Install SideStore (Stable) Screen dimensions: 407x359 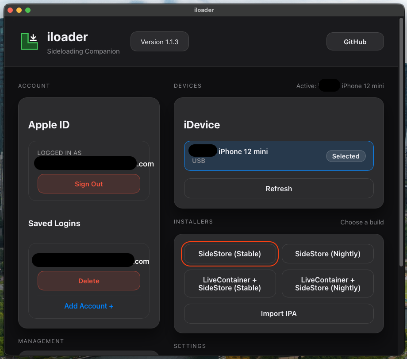click(230, 254)
